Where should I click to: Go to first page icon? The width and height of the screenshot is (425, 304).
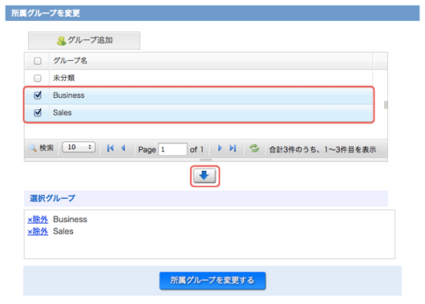click(x=111, y=148)
